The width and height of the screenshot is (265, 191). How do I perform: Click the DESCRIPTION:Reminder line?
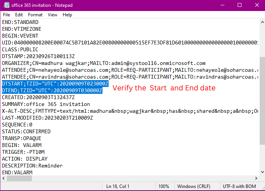[32, 166]
